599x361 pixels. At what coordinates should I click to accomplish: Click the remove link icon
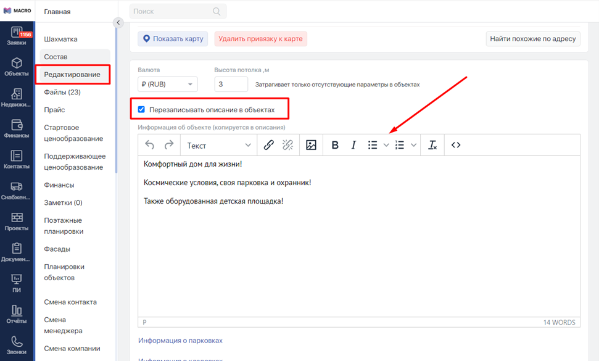point(287,145)
